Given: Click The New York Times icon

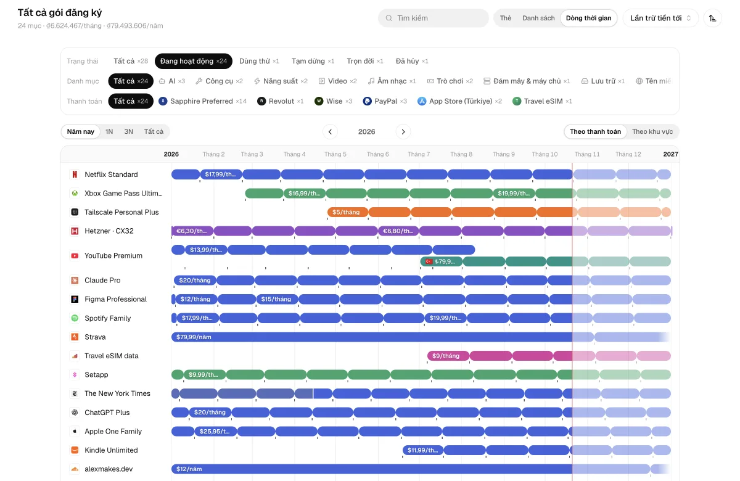Looking at the screenshot, I should [75, 393].
